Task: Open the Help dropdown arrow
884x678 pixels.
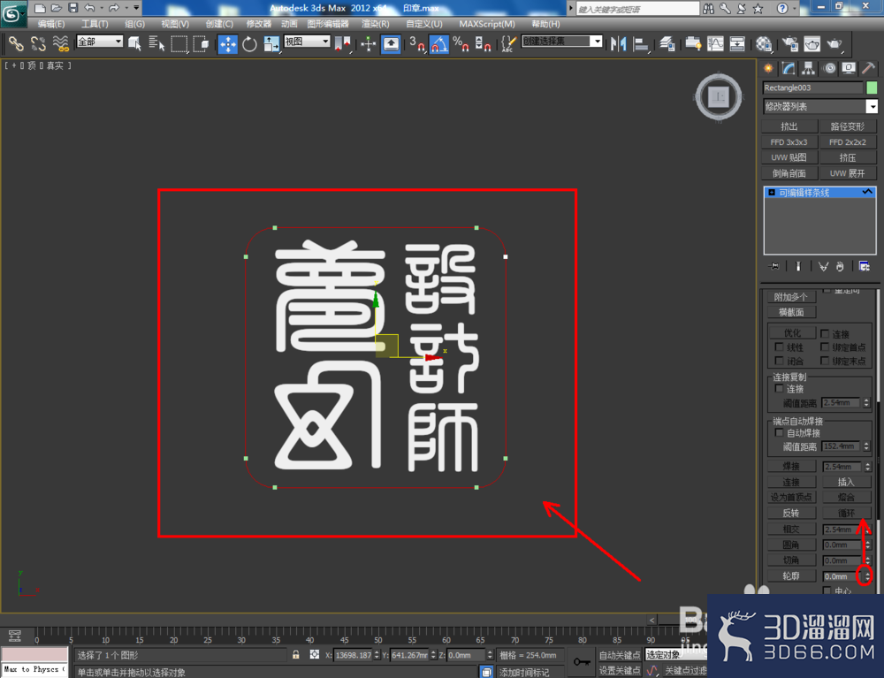Action: 794,9
